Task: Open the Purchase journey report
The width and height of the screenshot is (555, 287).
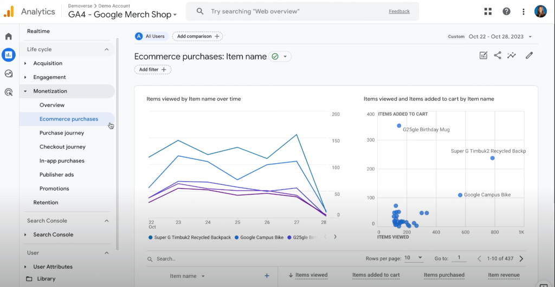Action: [x=62, y=133]
